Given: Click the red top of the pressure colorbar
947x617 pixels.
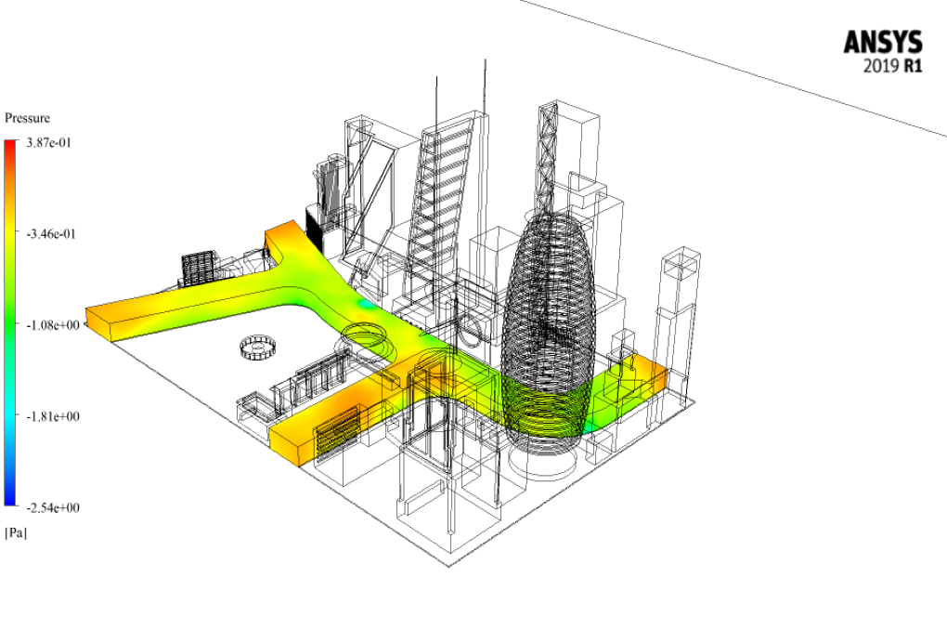Looking at the screenshot, I should tap(10, 147).
